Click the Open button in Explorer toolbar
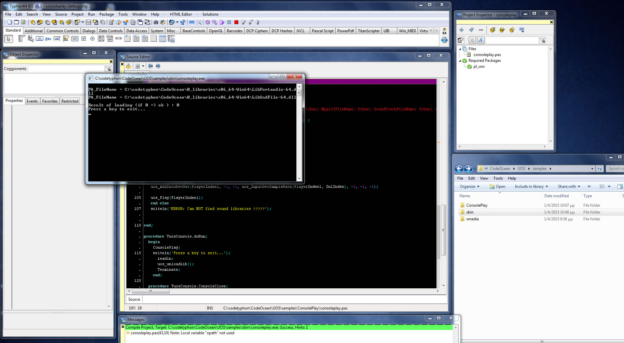Viewport: 624px width, 343px height. point(498,186)
